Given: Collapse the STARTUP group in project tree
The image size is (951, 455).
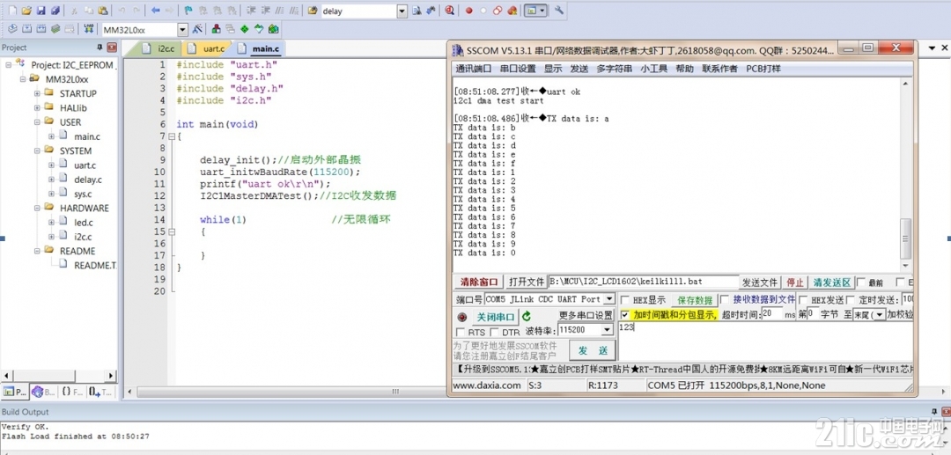Looking at the screenshot, I should [x=38, y=93].
